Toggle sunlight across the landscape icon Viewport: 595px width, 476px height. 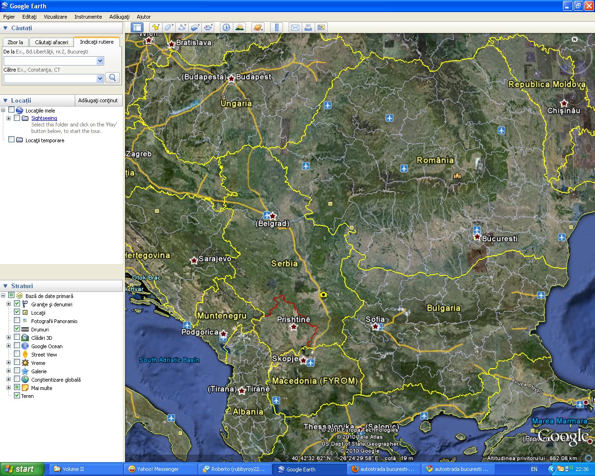239,27
